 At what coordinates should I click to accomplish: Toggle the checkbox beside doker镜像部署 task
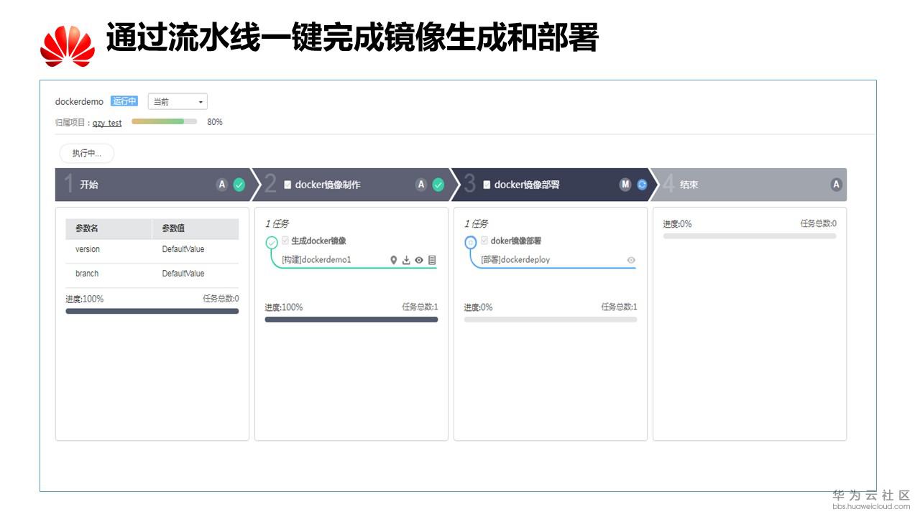[x=484, y=241]
